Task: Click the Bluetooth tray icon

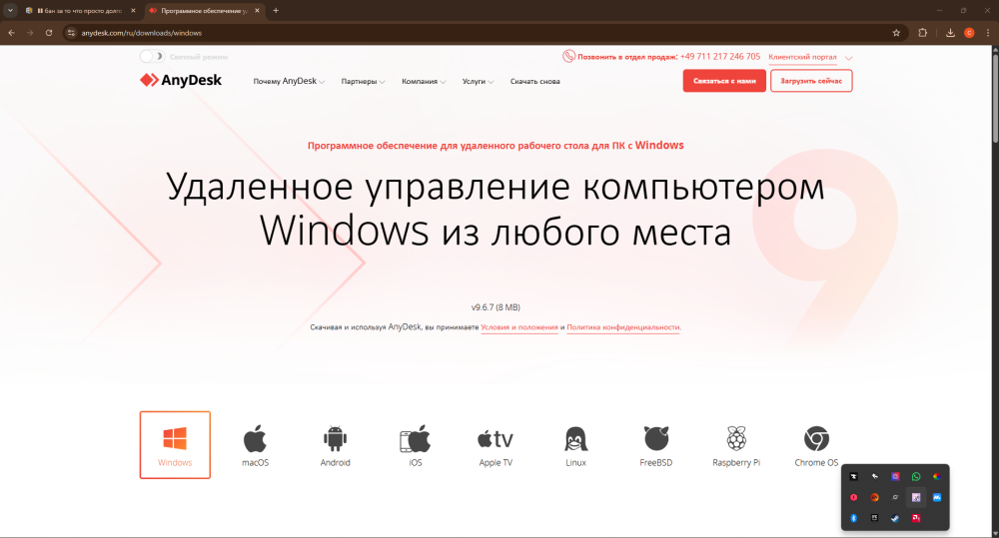Action: [x=854, y=518]
